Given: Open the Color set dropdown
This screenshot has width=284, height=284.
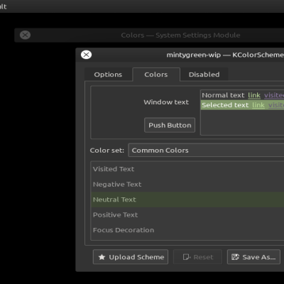Looking at the screenshot, I should [x=206, y=151].
